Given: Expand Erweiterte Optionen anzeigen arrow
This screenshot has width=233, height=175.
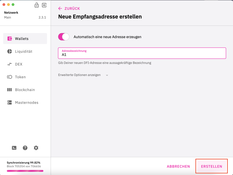Looking at the screenshot, I should [107, 75].
